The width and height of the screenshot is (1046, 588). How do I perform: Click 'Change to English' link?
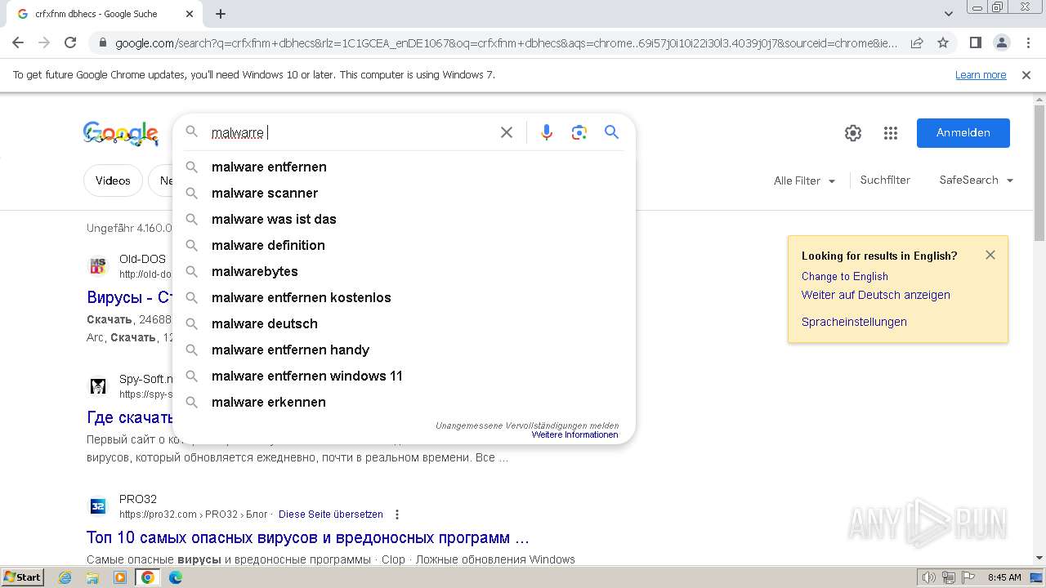point(844,277)
